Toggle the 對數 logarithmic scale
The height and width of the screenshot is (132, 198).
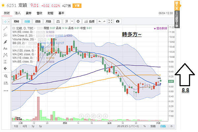click(153, 126)
